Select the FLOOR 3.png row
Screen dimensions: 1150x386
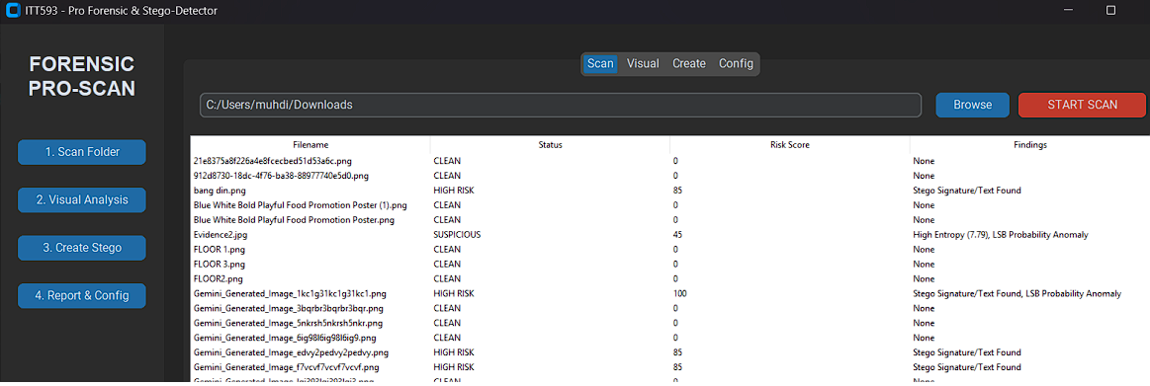670,264
